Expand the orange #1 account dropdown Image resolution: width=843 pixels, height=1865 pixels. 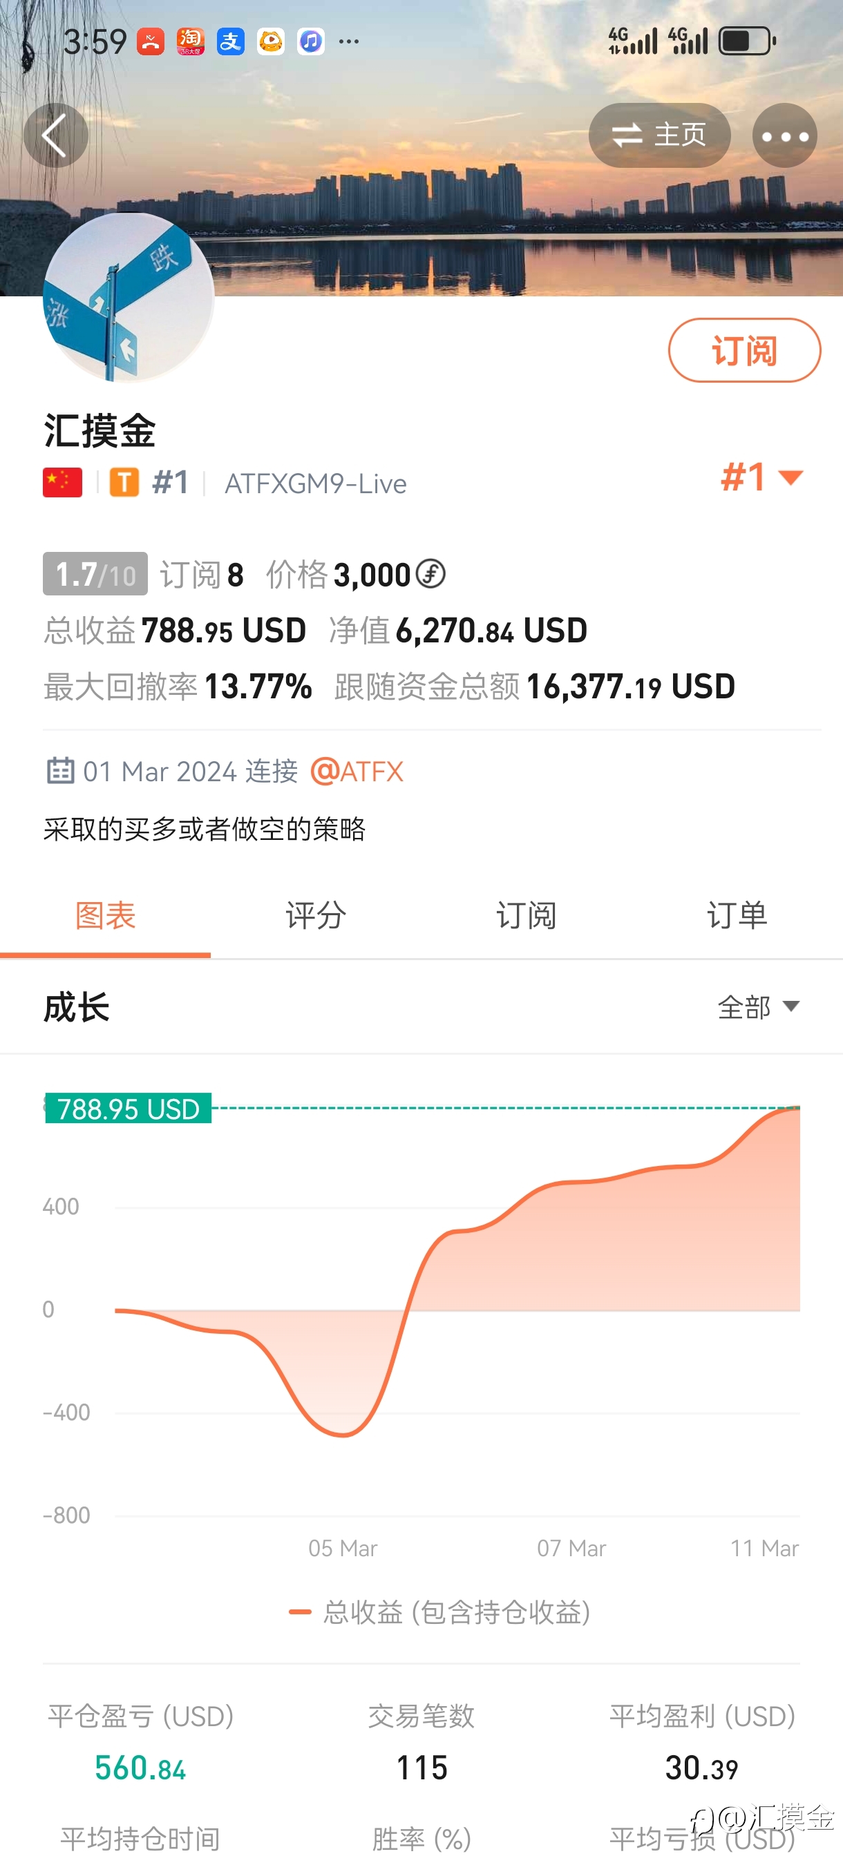[762, 477]
